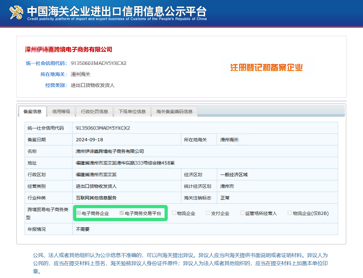
Task: Toggle the 电子商务企业 checkbox
Action: point(79,213)
